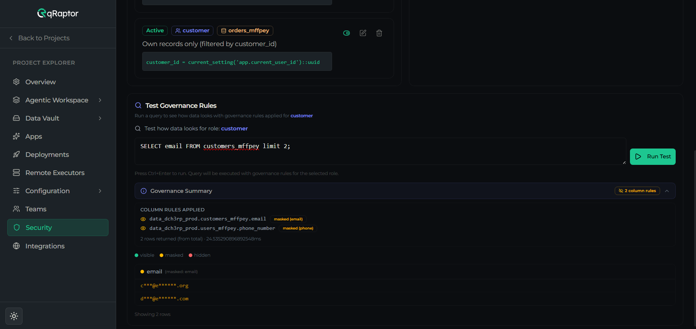Expand the Data Vault chevron
This screenshot has width=696, height=329.
click(100, 118)
